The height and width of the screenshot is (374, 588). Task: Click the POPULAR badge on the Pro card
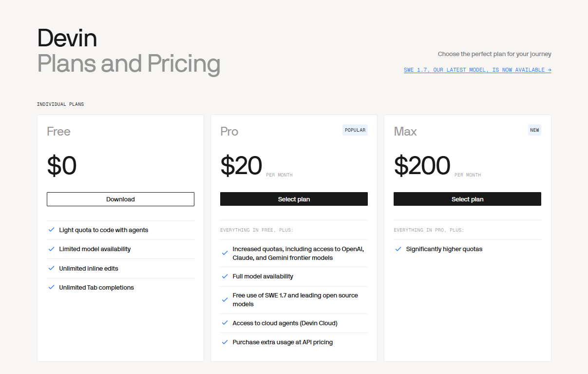click(355, 130)
